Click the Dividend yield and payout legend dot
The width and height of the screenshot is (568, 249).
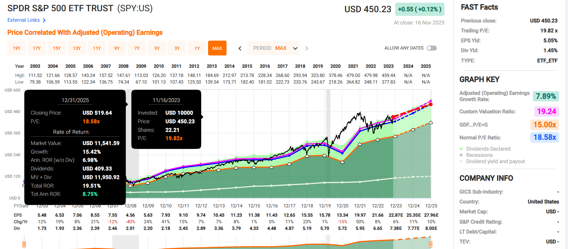(x=461, y=161)
